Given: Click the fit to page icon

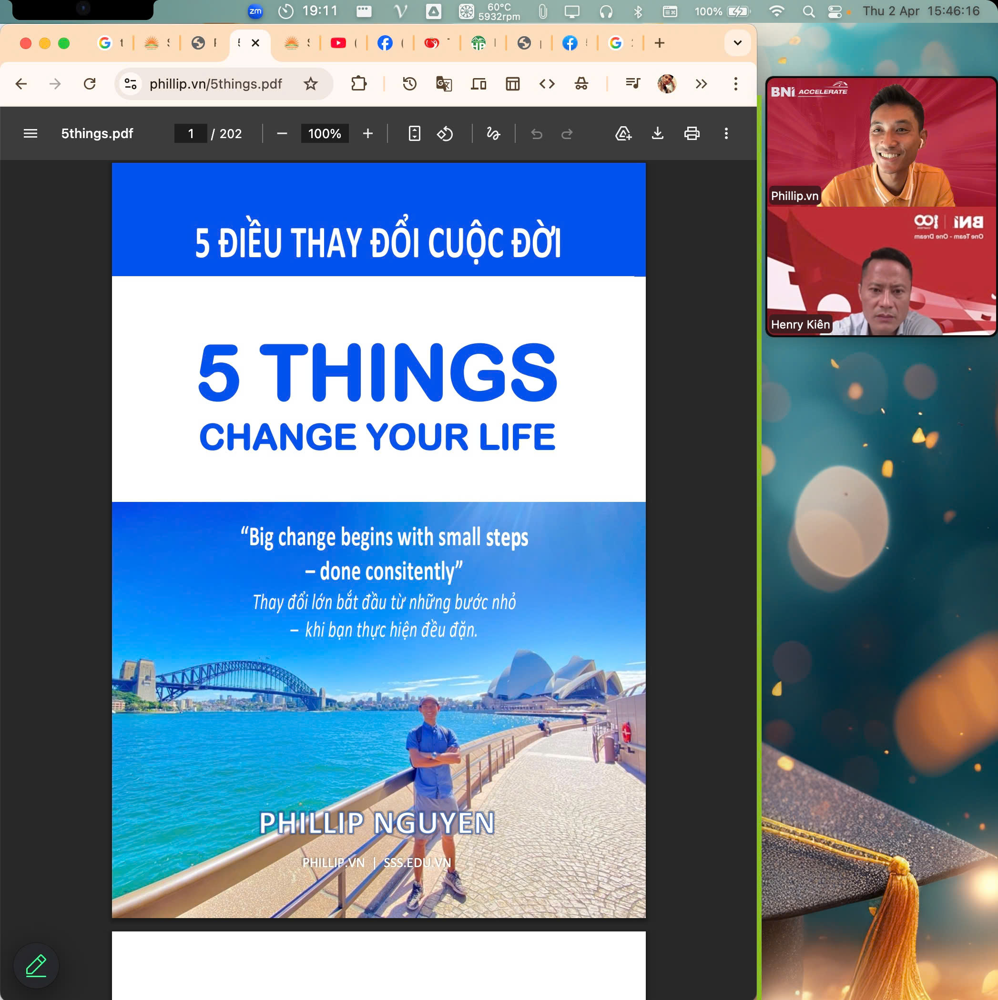Looking at the screenshot, I should pyautogui.click(x=414, y=133).
